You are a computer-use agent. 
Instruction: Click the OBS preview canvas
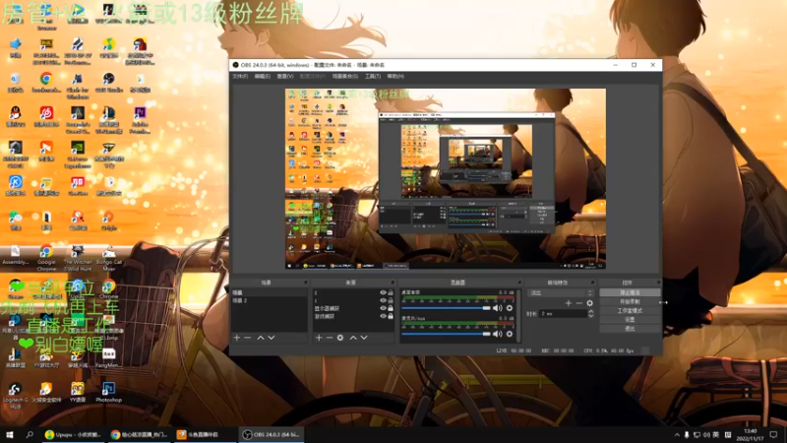(x=446, y=179)
